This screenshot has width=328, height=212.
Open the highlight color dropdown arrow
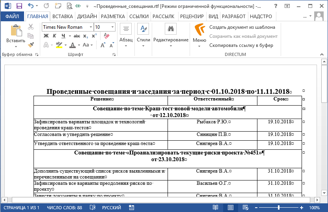point(65,45)
